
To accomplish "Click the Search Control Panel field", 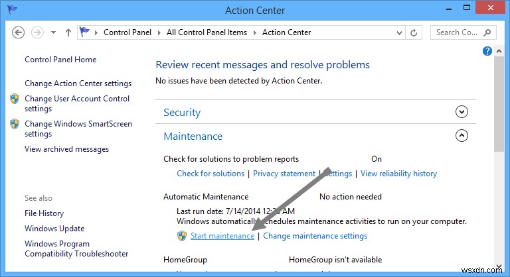I will [x=463, y=32].
